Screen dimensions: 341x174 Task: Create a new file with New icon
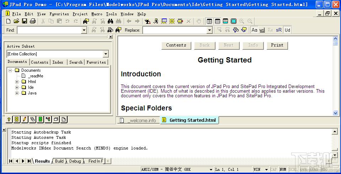[x=8, y=21]
